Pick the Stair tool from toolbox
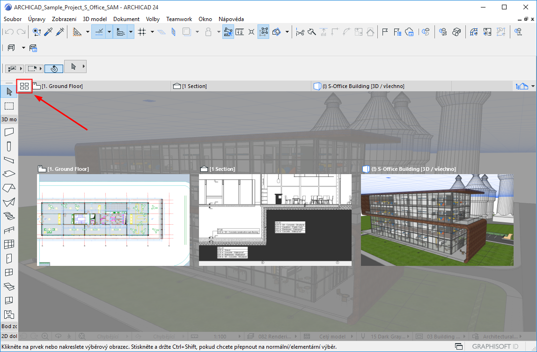537x352 pixels. click(x=9, y=216)
